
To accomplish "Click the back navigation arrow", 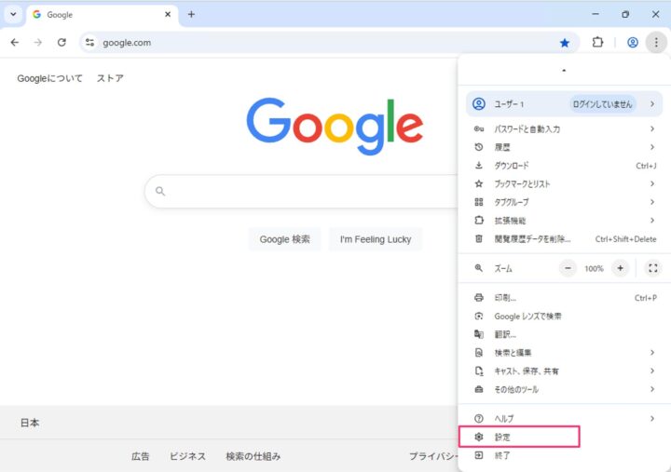I will [x=15, y=42].
